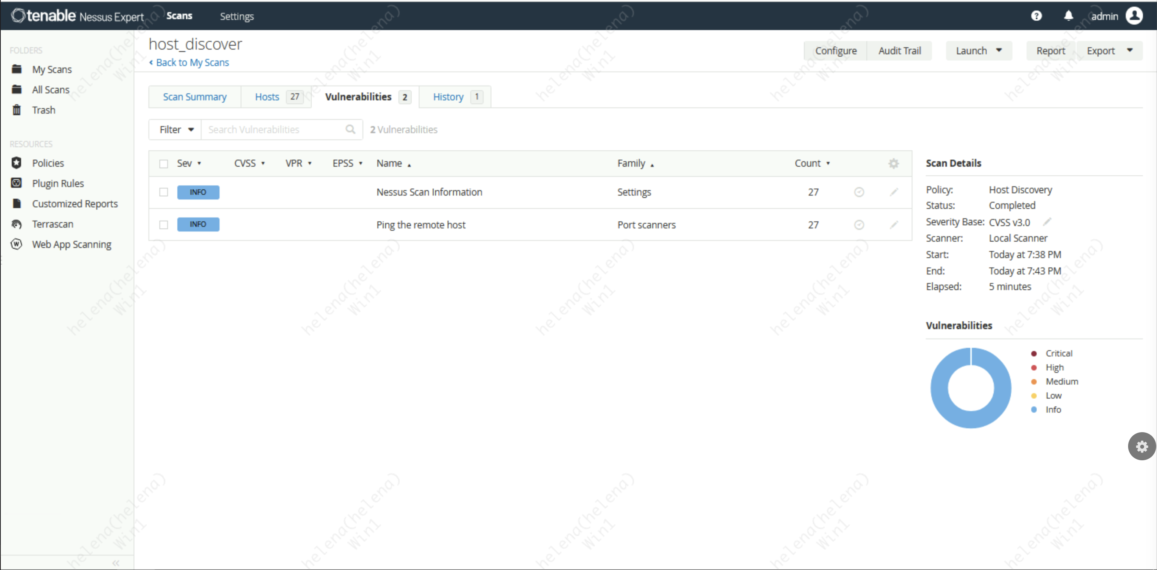Click the Search Vulnerabilities input field
Screen dimensions: 1157x570
point(274,130)
